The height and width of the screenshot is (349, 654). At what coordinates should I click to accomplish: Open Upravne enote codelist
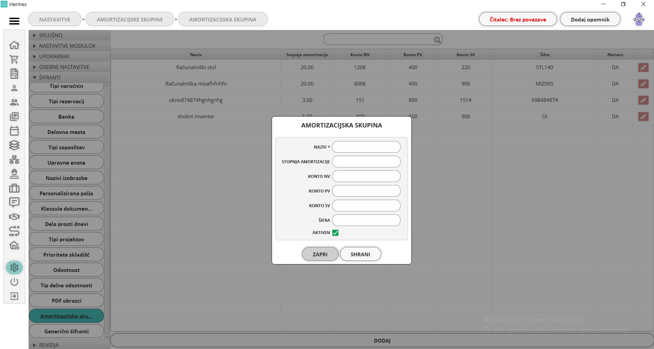[x=66, y=163]
